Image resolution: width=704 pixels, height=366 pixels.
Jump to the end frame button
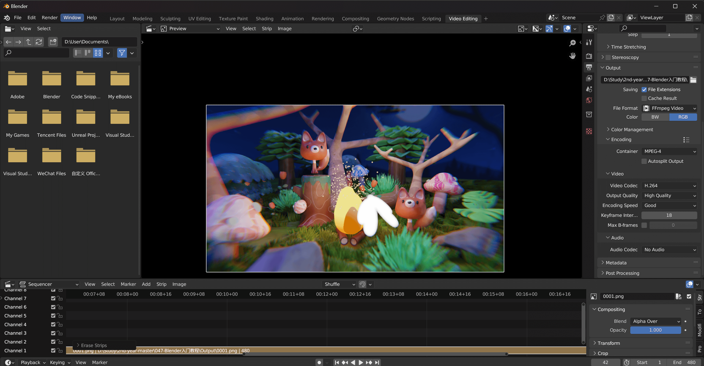[x=377, y=362]
